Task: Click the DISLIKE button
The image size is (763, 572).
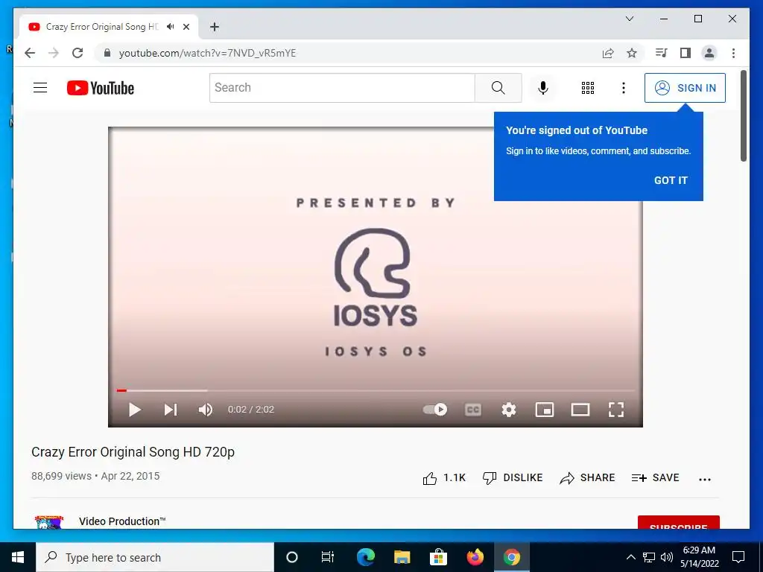Action: click(513, 477)
